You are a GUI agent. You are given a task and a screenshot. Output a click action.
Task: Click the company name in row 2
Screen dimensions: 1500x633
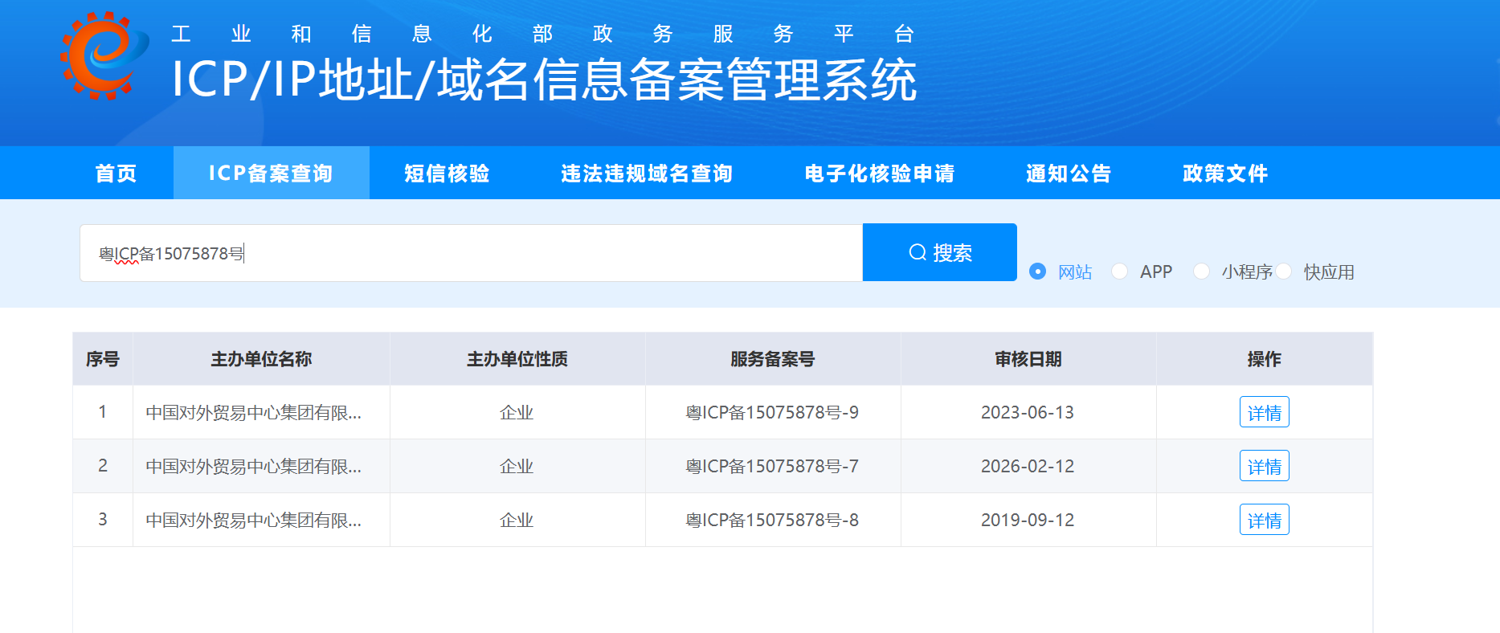(x=254, y=466)
